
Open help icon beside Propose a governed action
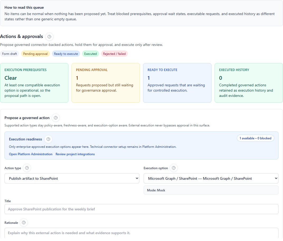click(x=55, y=118)
